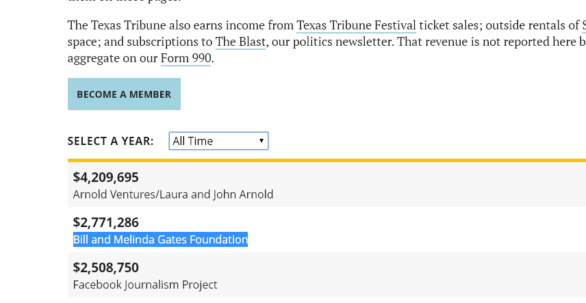Click the $4,209,695 donation amount
Screen dimensions: 586x303
pyautogui.click(x=106, y=178)
